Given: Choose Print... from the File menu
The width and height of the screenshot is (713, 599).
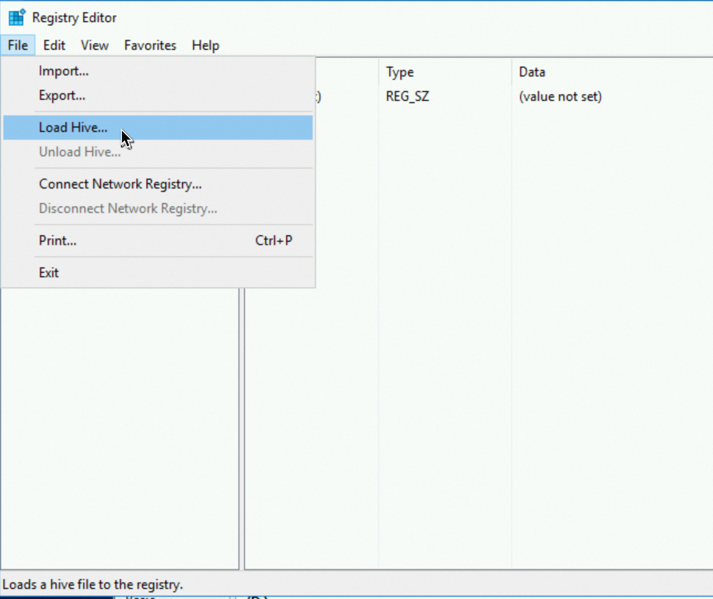Looking at the screenshot, I should click(158, 241).
